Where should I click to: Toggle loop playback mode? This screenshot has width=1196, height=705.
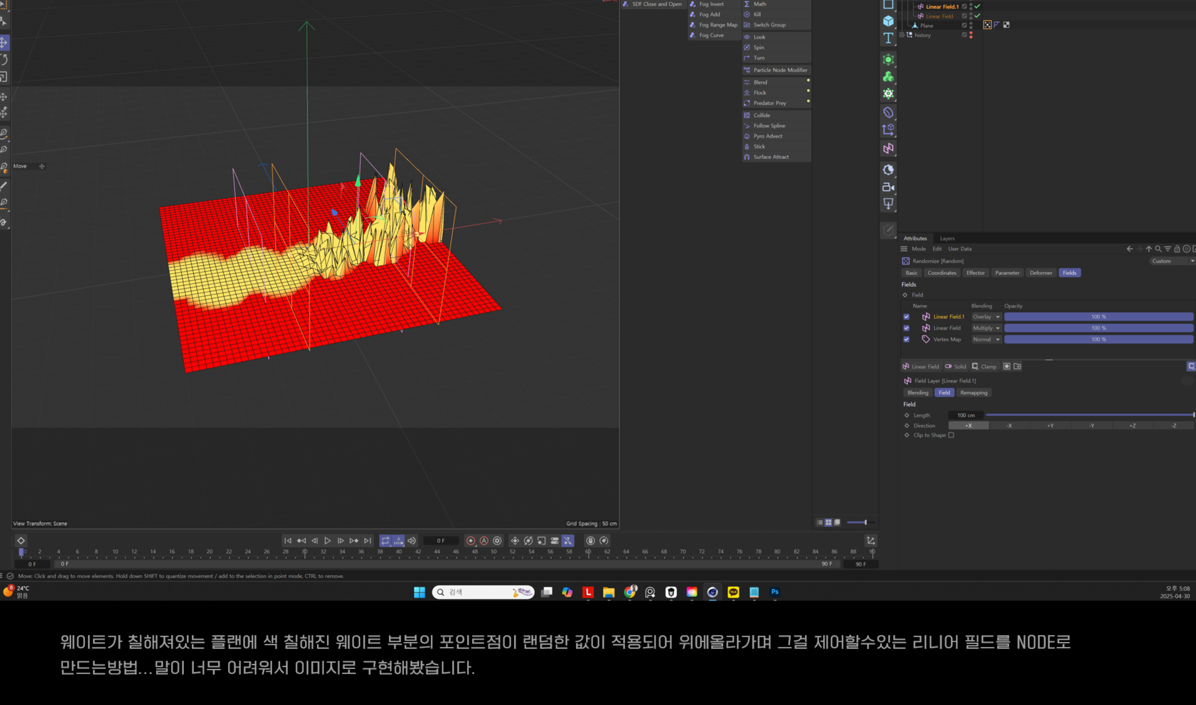(385, 541)
